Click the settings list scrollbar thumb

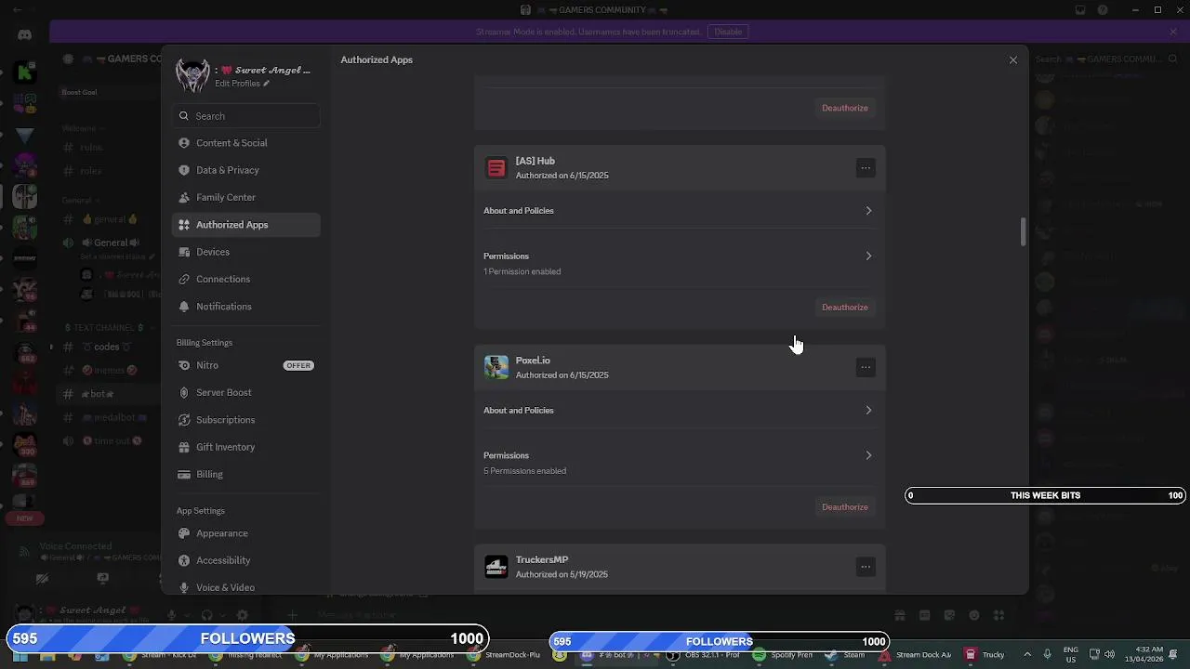tap(1023, 232)
